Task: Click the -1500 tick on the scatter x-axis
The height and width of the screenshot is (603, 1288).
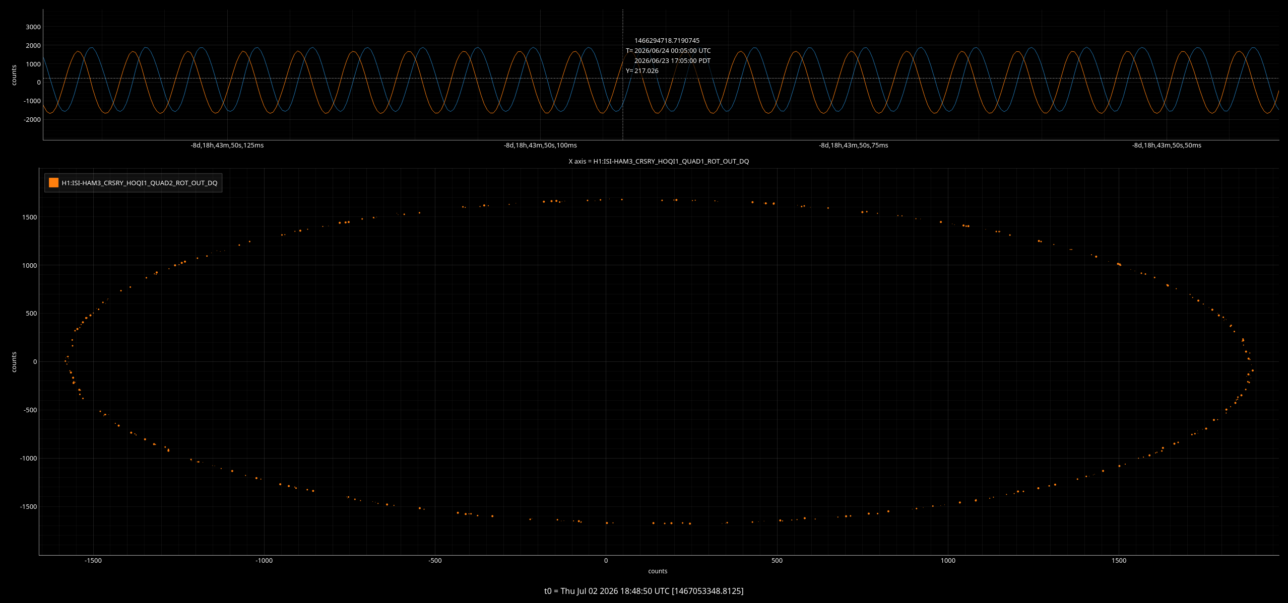Action: (93, 561)
